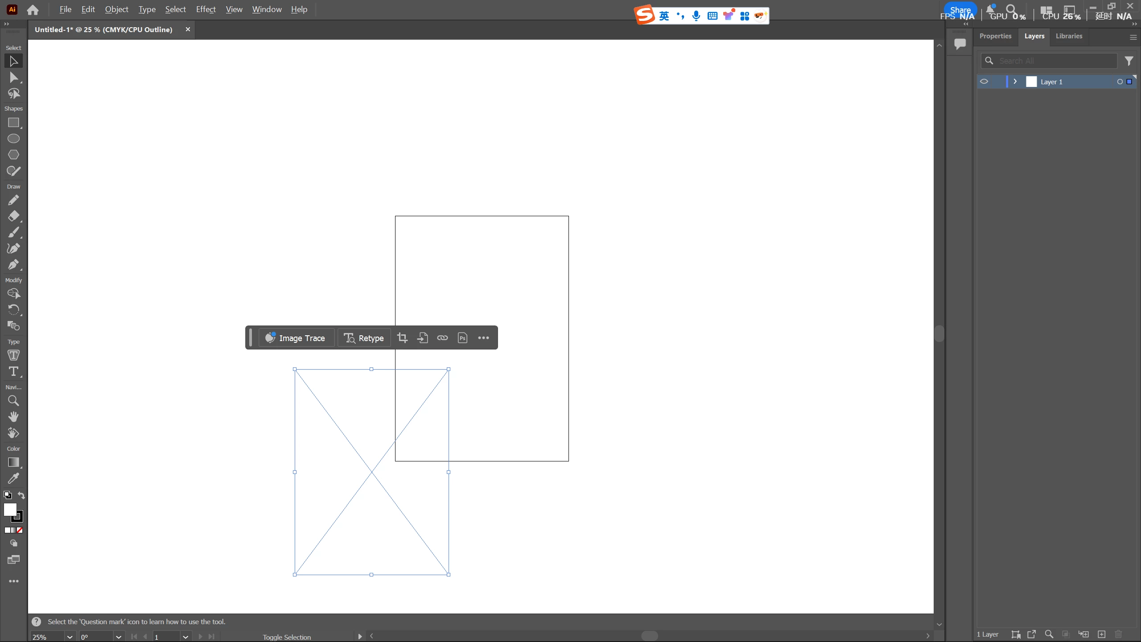The height and width of the screenshot is (642, 1141).
Task: Activate the Hand tool
Action: (x=13, y=417)
